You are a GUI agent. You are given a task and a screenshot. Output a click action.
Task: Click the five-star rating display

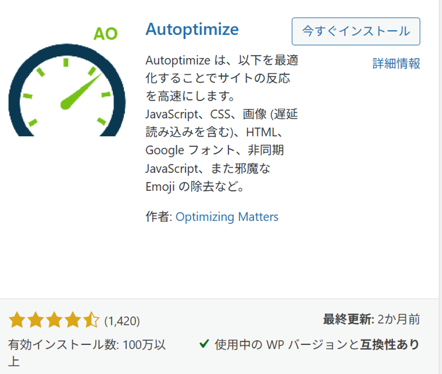54,320
